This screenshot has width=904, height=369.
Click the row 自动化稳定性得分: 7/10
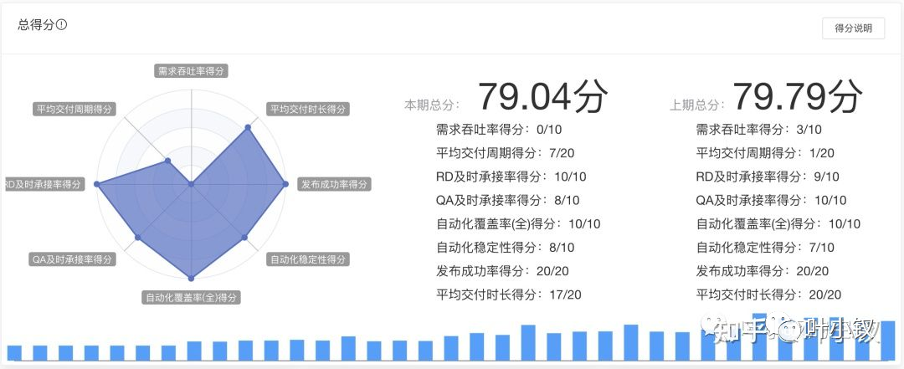click(765, 248)
